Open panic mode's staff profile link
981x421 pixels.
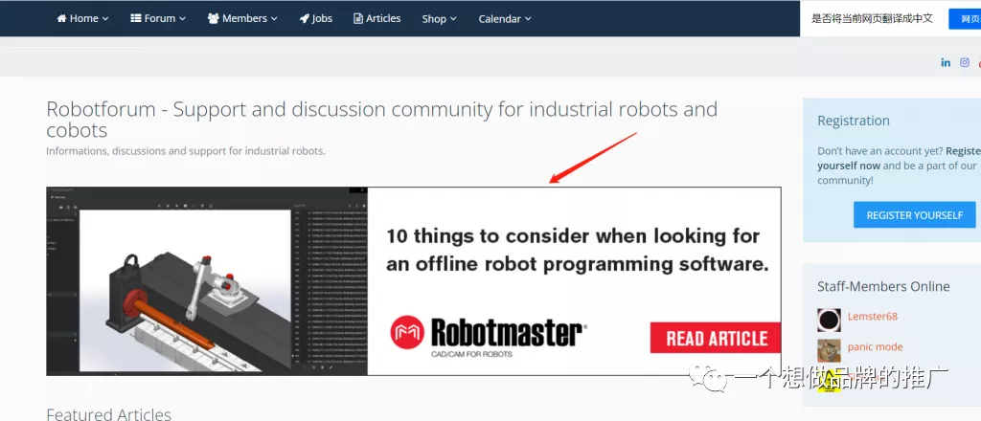pyautogui.click(x=875, y=346)
